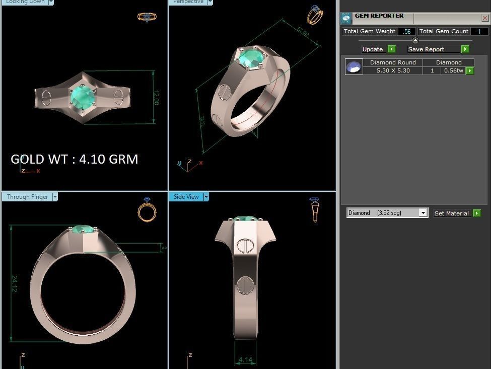Click Through Finger orientation ring icon
This screenshot has width=492, height=369.
coord(147,209)
